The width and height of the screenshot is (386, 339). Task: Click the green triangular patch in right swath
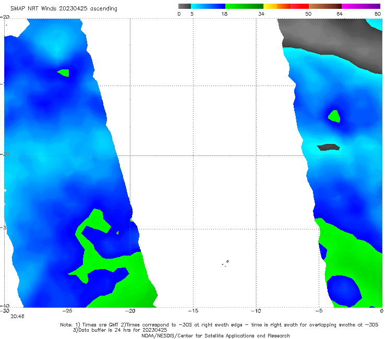coord(334,116)
